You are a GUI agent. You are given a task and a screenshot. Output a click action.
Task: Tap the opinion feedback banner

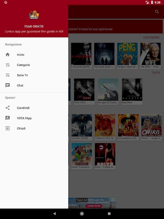pos(115,27)
